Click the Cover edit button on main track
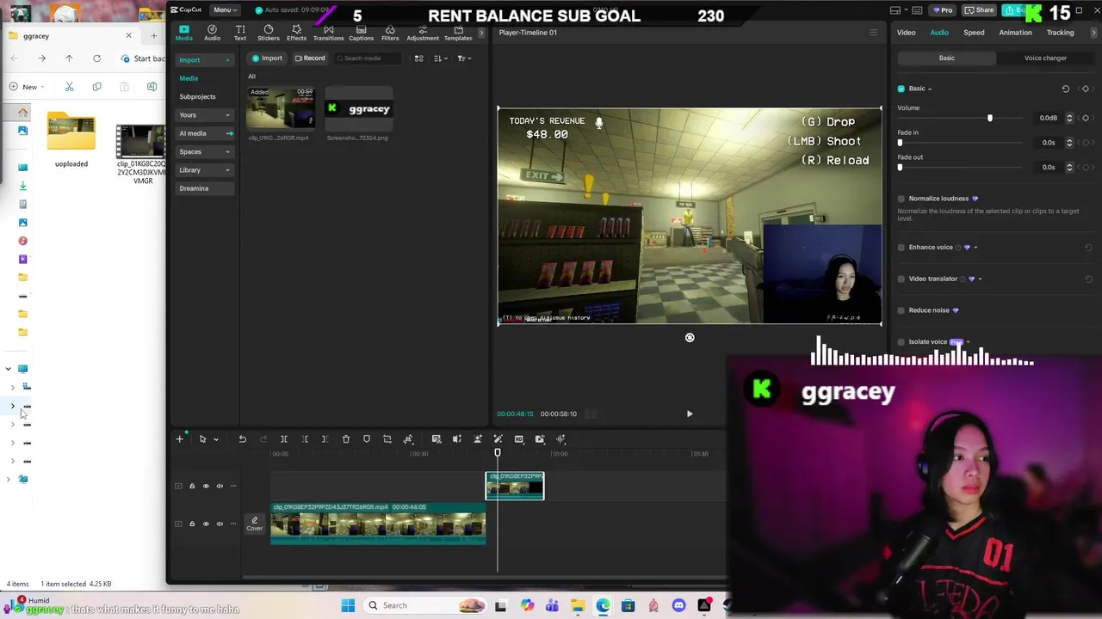Image resolution: width=1102 pixels, height=619 pixels. coord(254,524)
